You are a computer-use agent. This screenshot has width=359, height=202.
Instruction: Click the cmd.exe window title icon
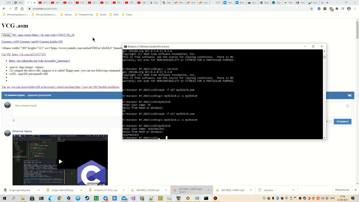tap(125, 47)
